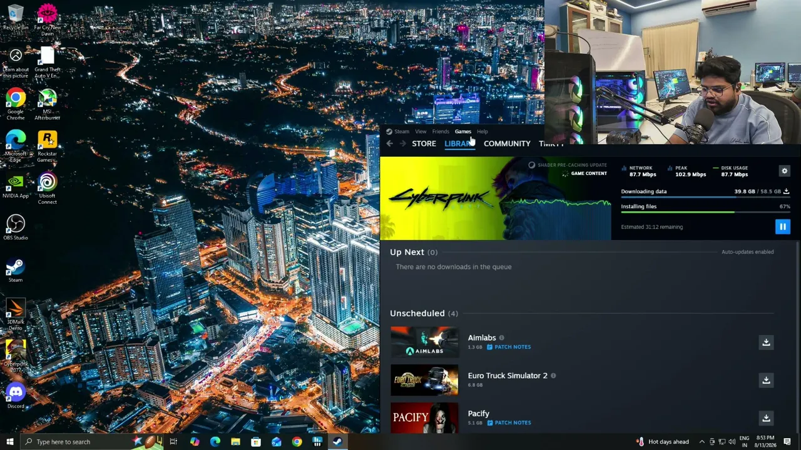
Task: Select the Far Cry New Dawn shortcut
Action: [x=47, y=20]
